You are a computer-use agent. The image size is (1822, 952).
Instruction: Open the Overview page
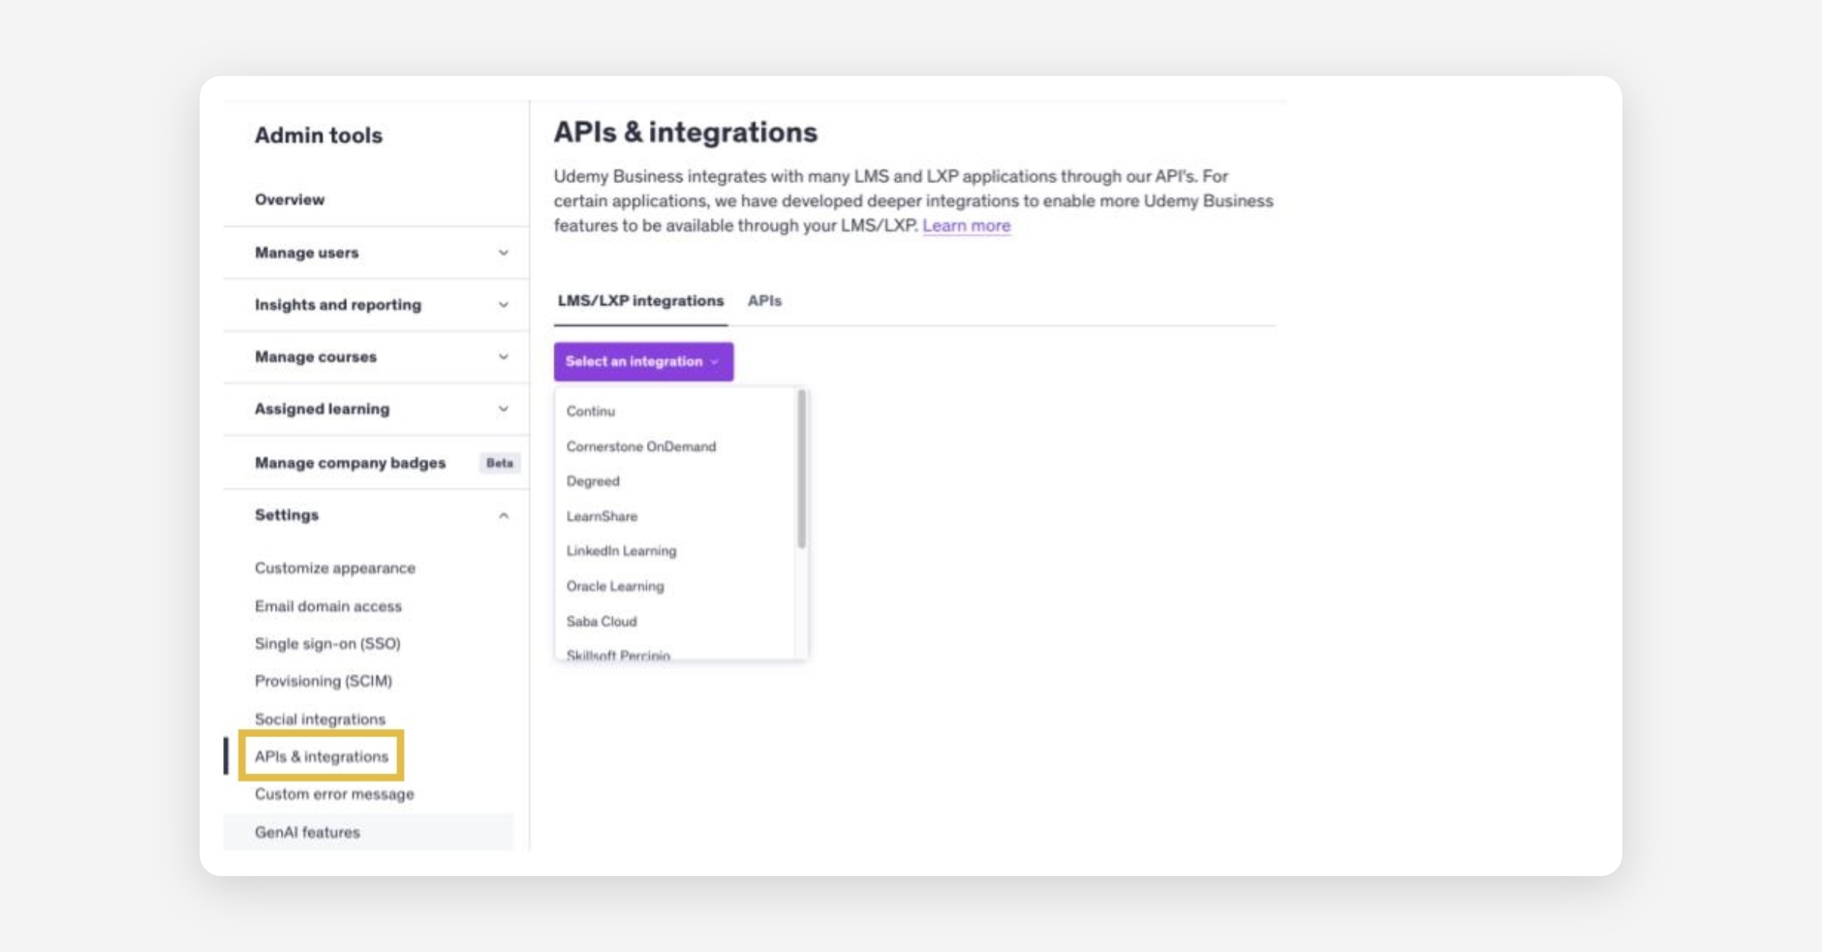(x=290, y=200)
